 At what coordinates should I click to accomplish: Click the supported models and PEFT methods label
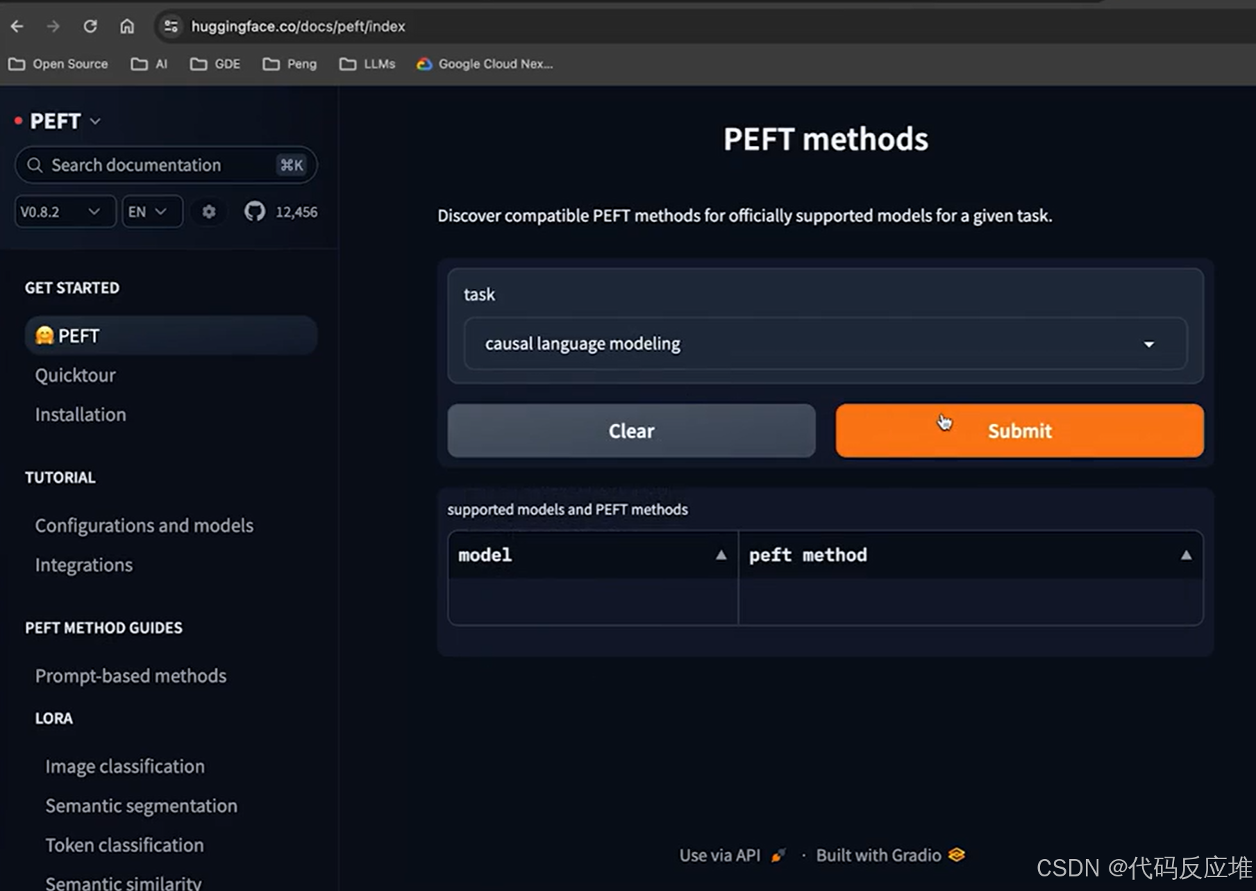tap(567, 509)
